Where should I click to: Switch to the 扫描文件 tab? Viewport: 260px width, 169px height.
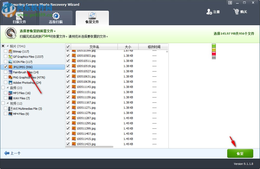point(19,18)
